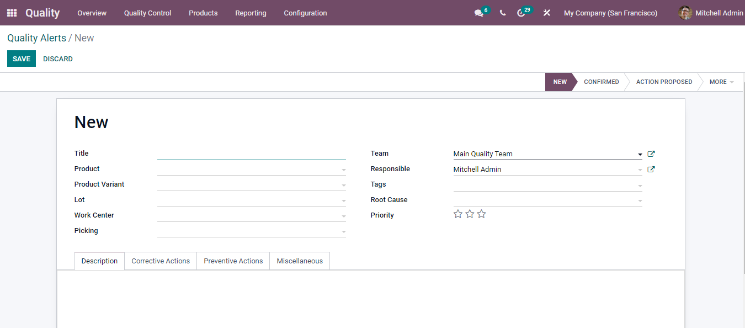
Task: Click the developer tools wrench icon
Action: 546,13
